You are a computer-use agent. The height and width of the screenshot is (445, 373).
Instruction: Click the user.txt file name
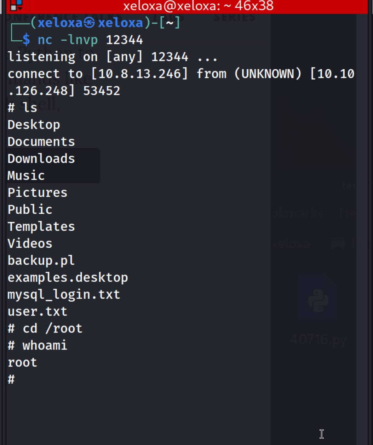pyautogui.click(x=38, y=312)
